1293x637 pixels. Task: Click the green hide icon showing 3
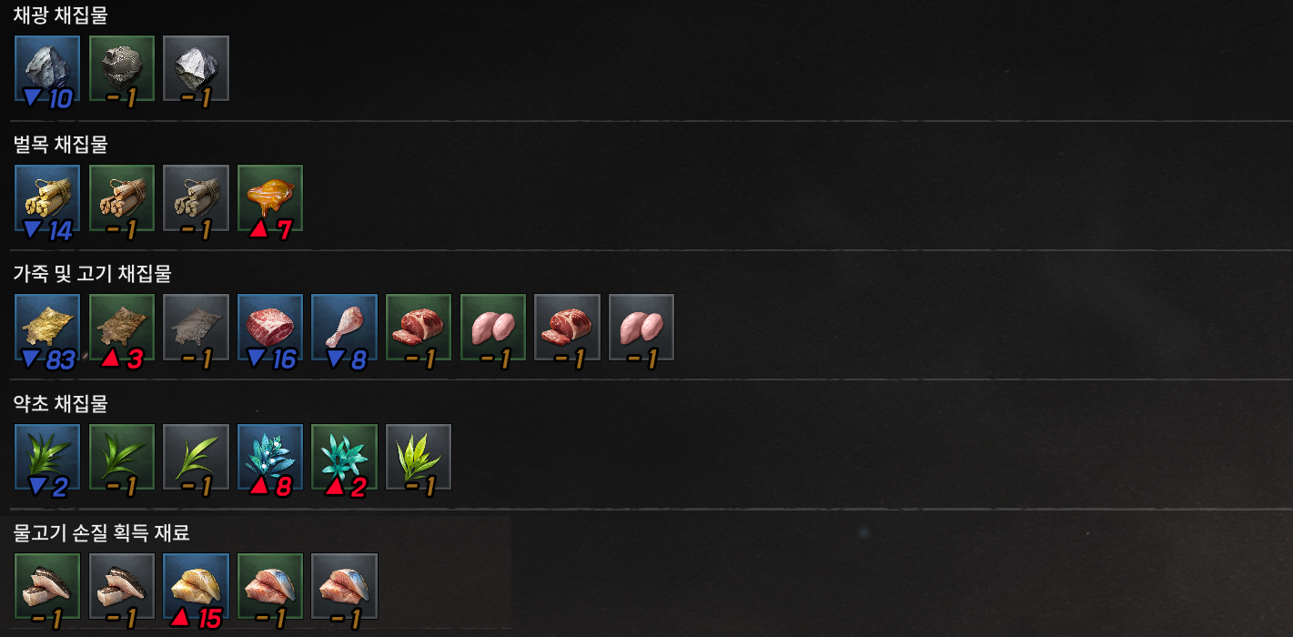tap(122, 327)
